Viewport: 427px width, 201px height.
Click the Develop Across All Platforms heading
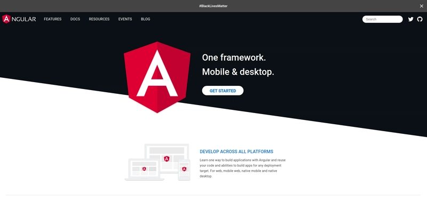236,151
